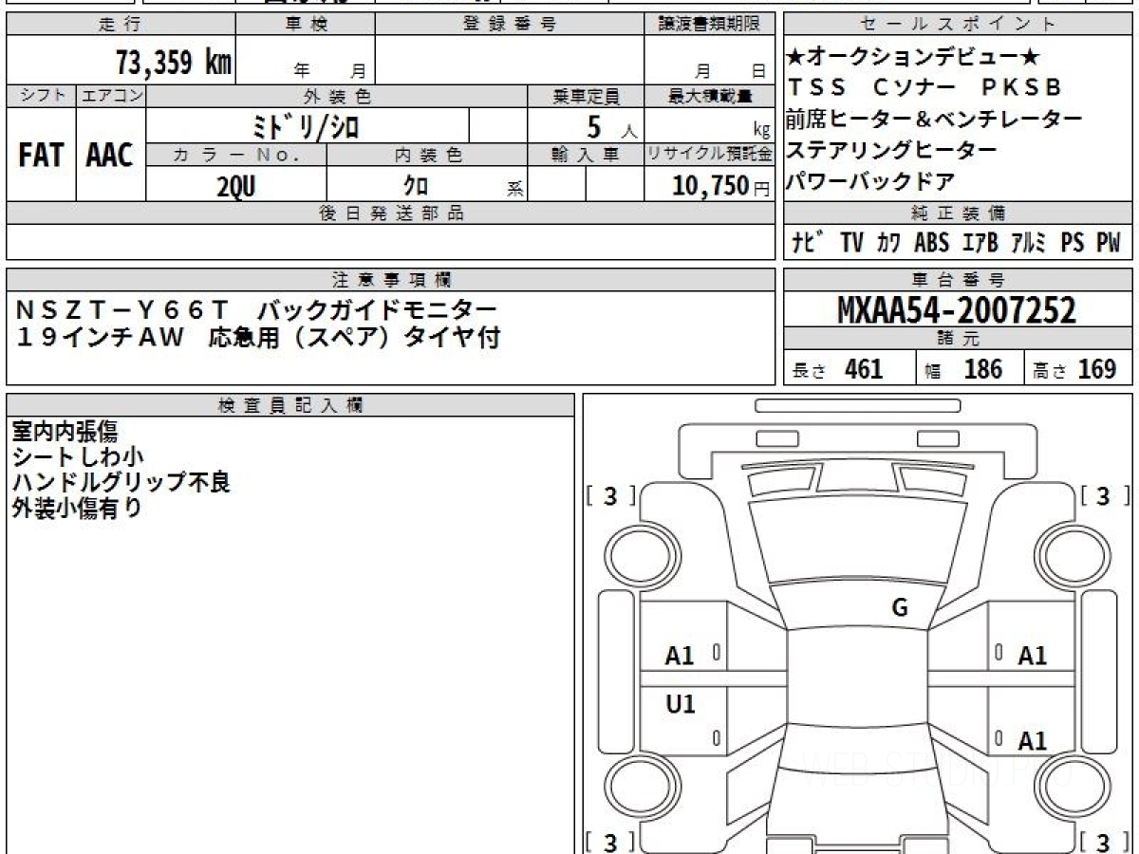The image size is (1139, 854).
Task: Click inspector note シートしわ小
Action: point(78,457)
